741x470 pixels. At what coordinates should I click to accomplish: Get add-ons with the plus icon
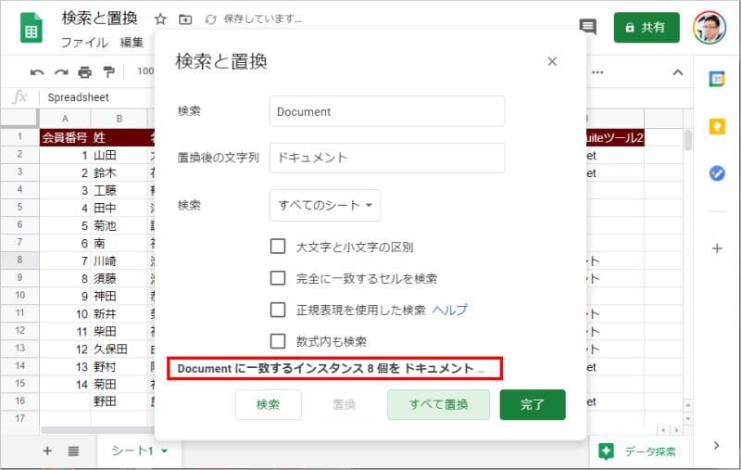[717, 248]
